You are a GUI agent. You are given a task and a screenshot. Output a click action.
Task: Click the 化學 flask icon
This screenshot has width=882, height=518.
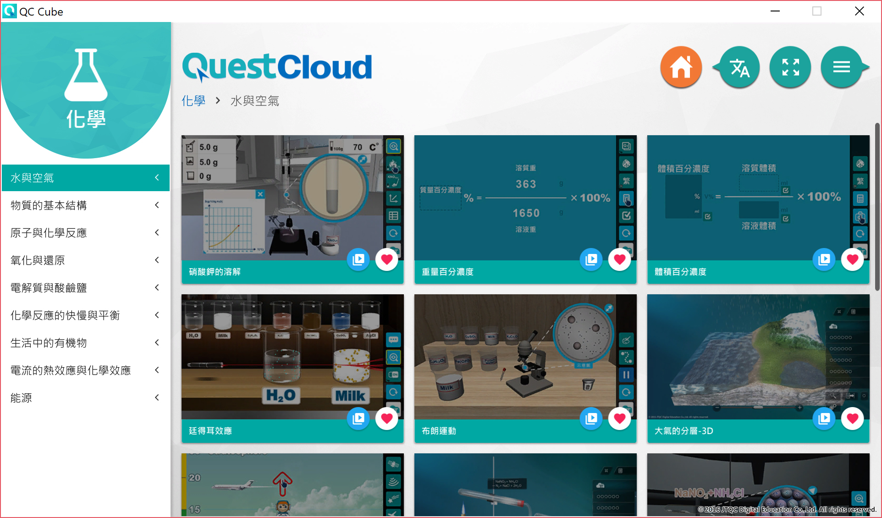point(86,75)
